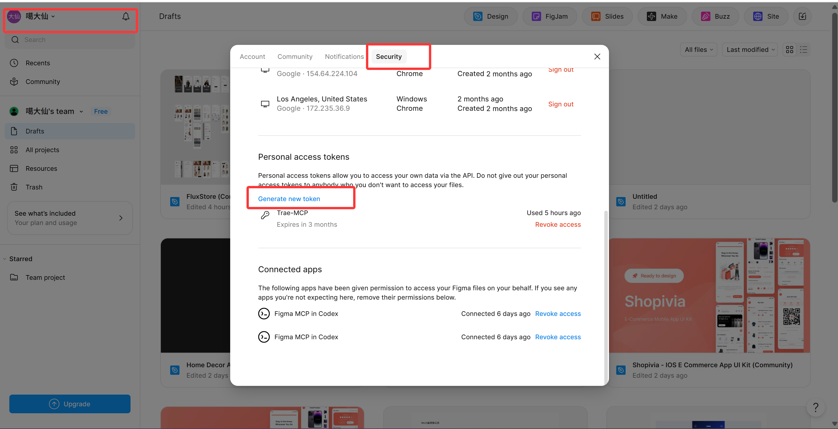Screen dimensions: 838x429
Task: Switch to the Notifications tab
Action: coord(344,57)
